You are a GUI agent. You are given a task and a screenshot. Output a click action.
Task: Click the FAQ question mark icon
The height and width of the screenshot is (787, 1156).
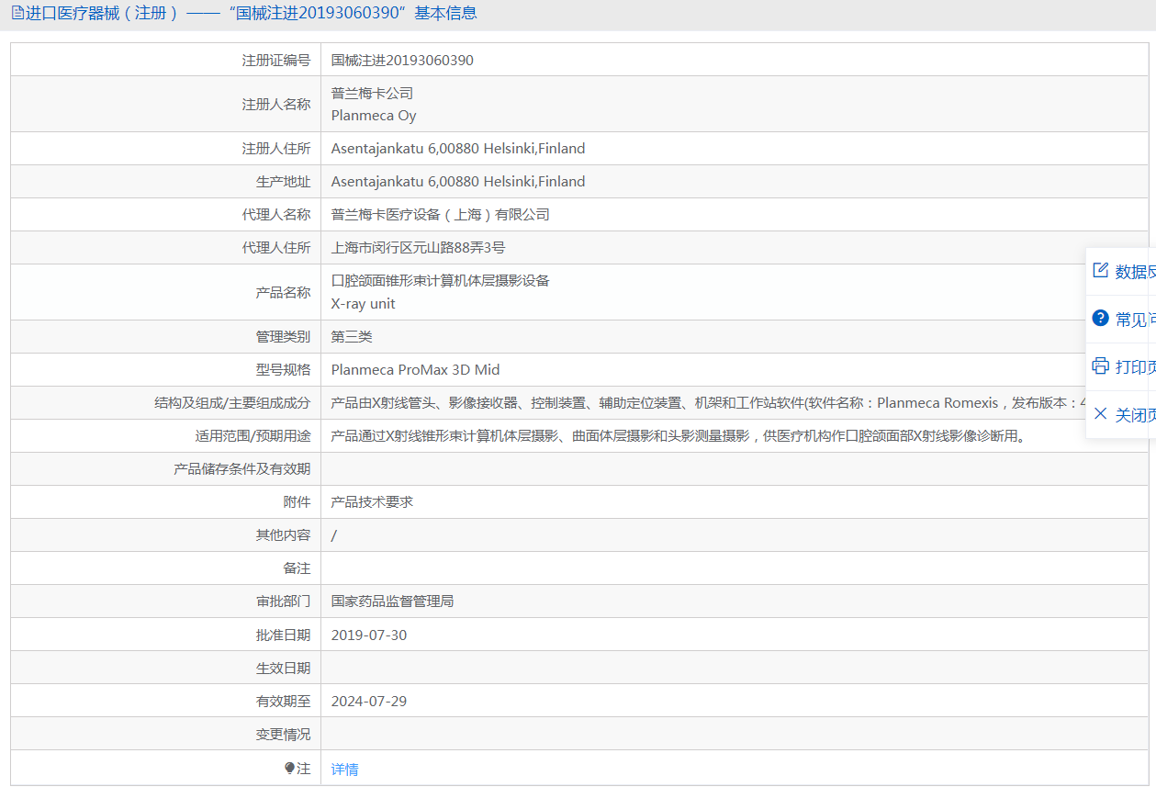(x=1100, y=318)
